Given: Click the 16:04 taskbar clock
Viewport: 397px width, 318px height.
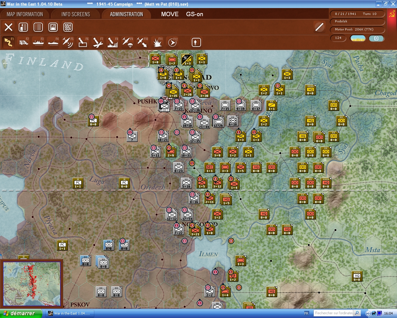Looking at the screenshot, I should point(388,313).
